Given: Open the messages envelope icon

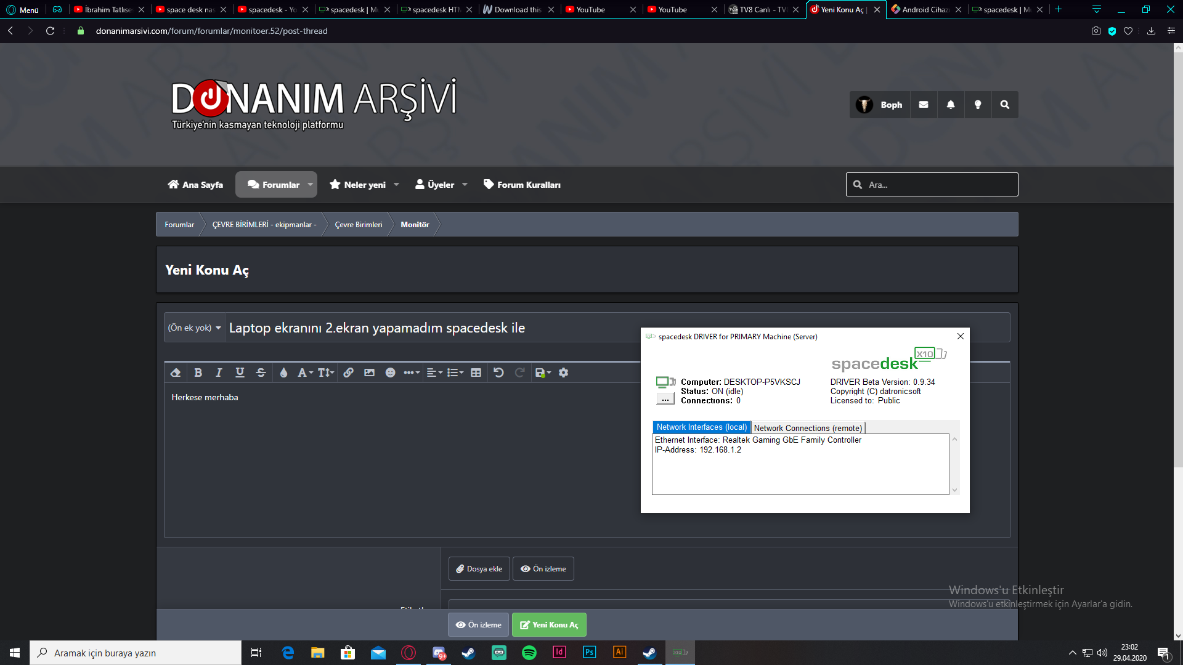Looking at the screenshot, I should [x=924, y=105].
